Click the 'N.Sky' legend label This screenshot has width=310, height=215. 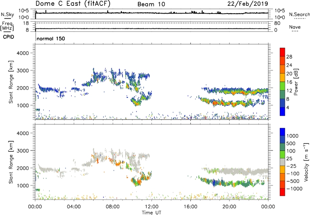pyautogui.click(x=7, y=14)
